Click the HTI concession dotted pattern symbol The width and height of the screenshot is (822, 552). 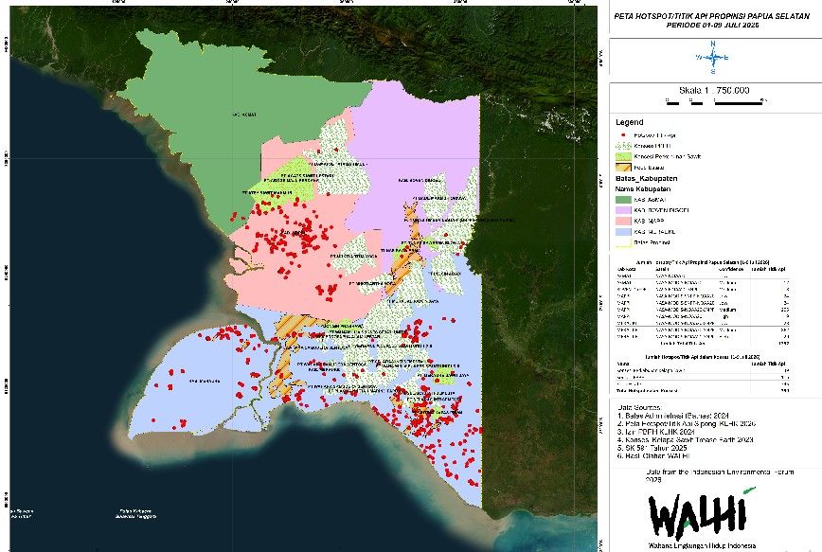pos(623,146)
